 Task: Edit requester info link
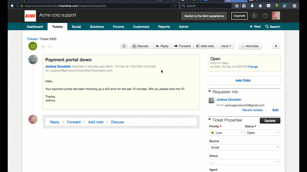(x=275, y=110)
